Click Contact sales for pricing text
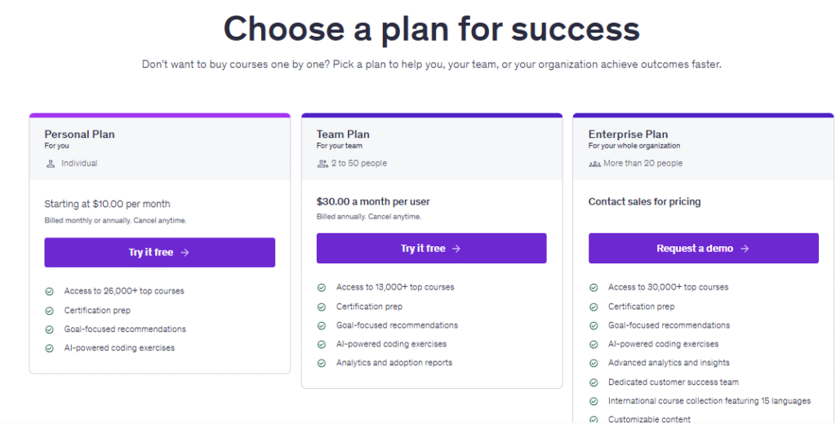 pyautogui.click(x=644, y=201)
